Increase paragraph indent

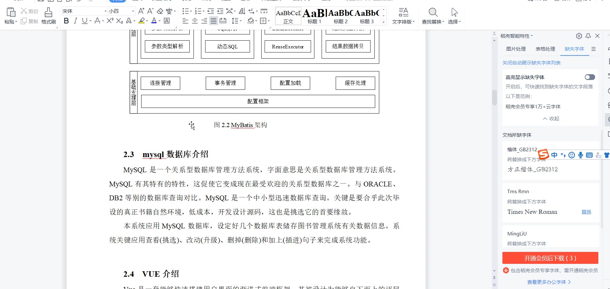[x=220, y=11]
